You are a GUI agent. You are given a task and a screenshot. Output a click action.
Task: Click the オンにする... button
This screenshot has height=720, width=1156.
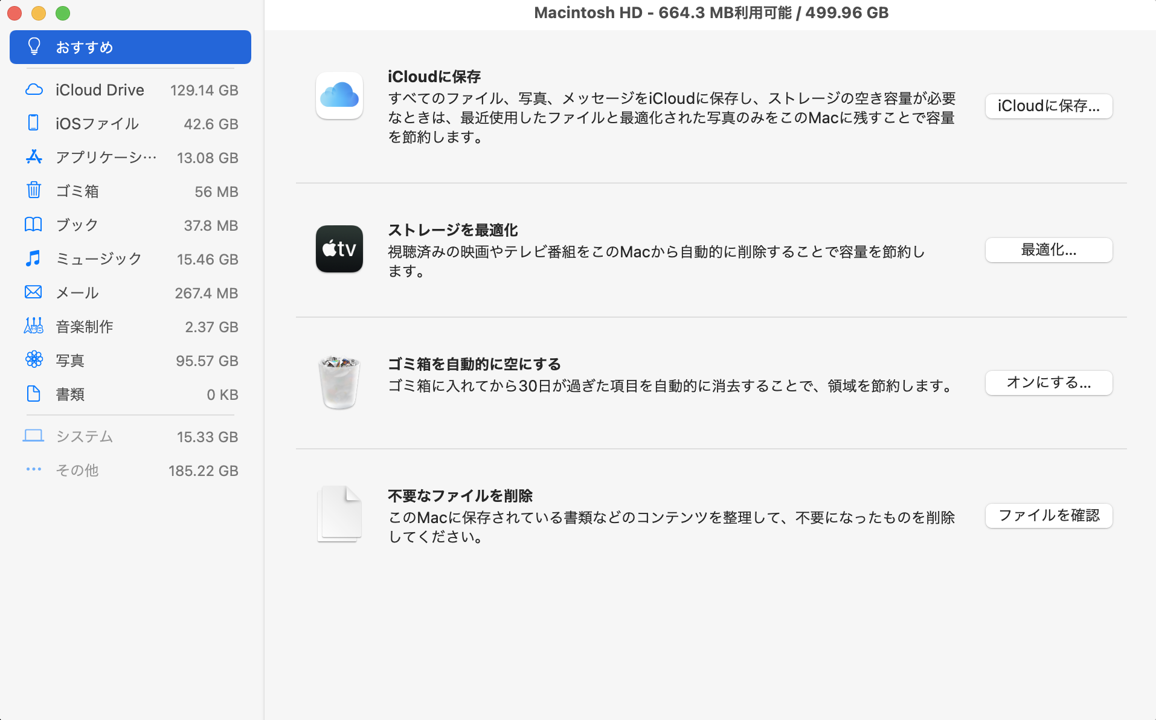click(x=1048, y=383)
